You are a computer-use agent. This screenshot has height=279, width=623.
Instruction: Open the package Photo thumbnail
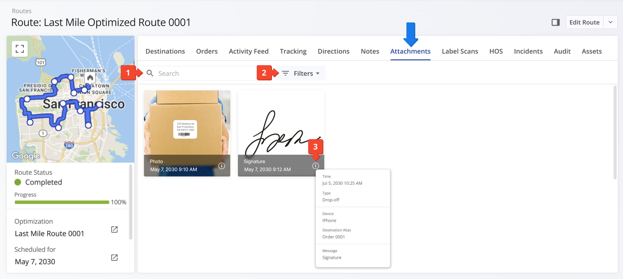pyautogui.click(x=187, y=133)
